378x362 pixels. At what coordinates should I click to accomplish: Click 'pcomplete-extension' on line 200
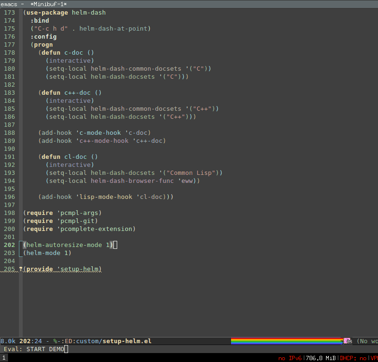coord(96,229)
